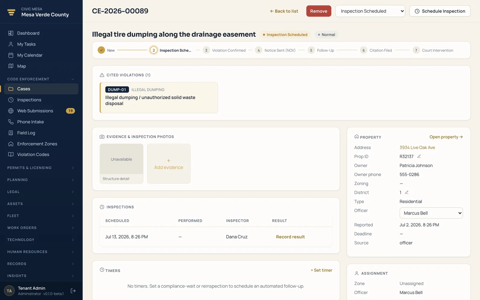This screenshot has width=480, height=300.
Task: Click the Open property link
Action: pos(446,137)
